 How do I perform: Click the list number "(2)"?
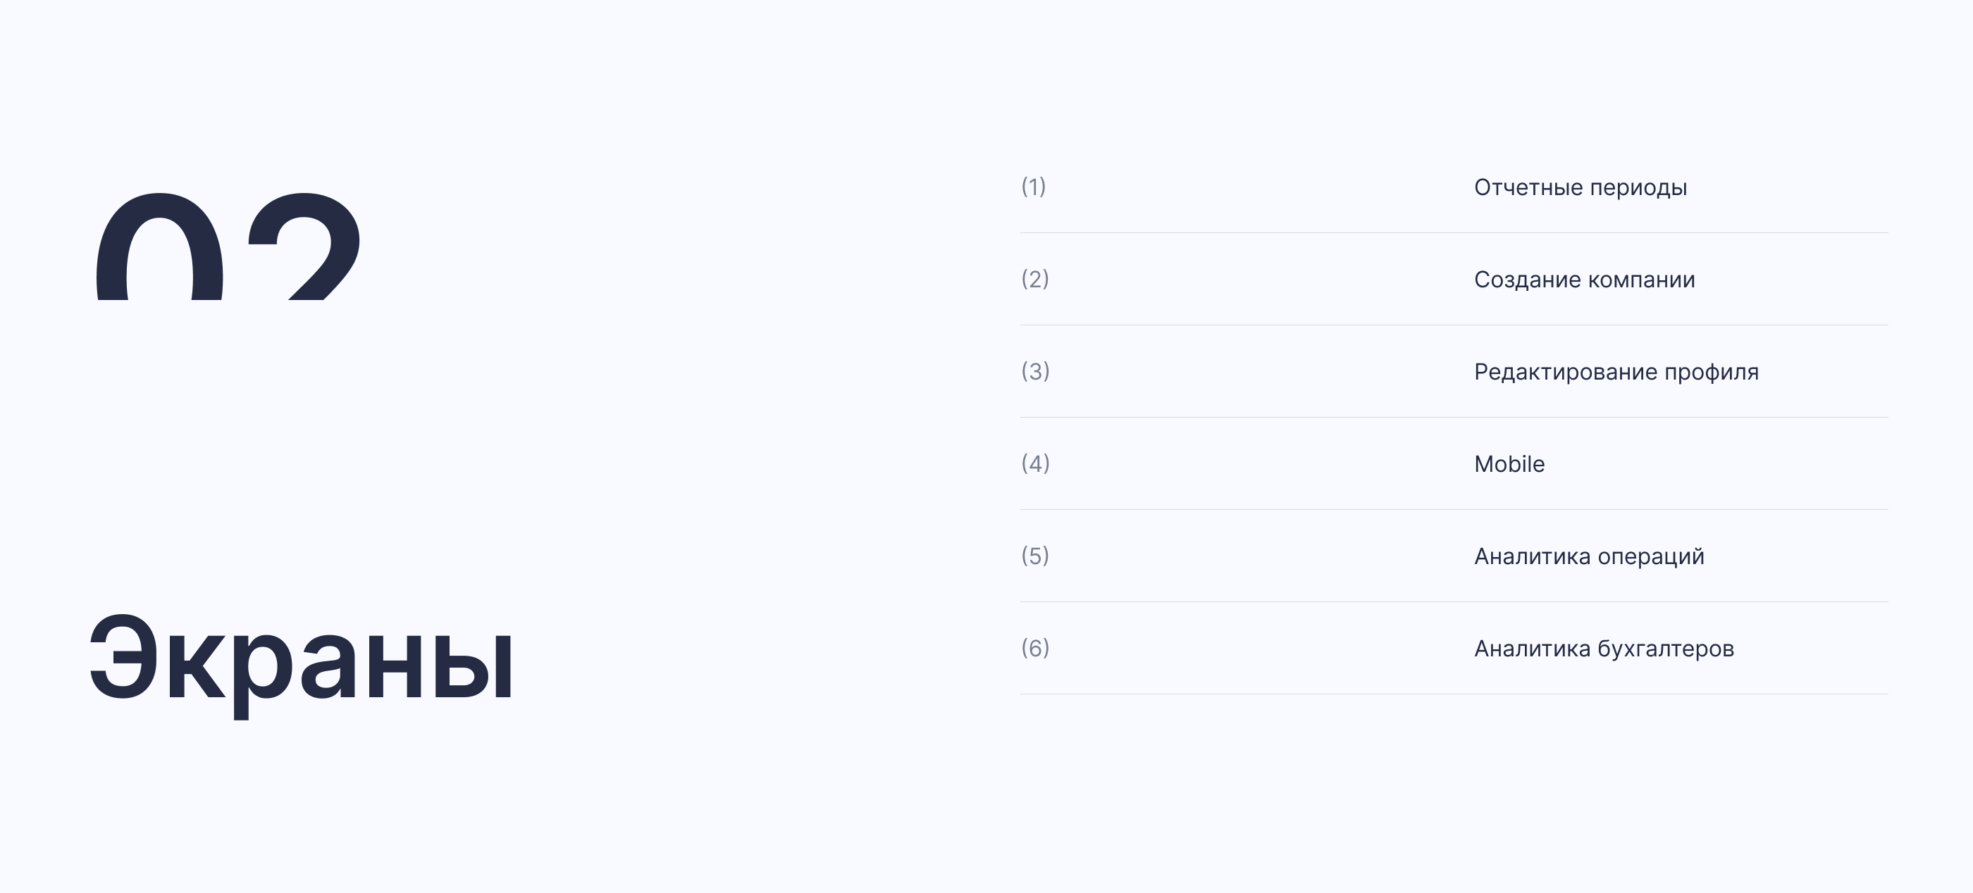click(x=1034, y=280)
